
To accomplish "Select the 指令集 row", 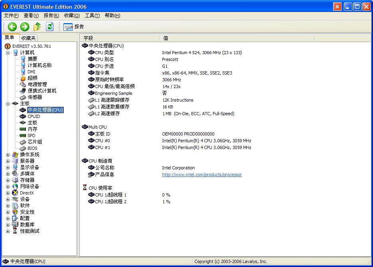I will (225, 73).
